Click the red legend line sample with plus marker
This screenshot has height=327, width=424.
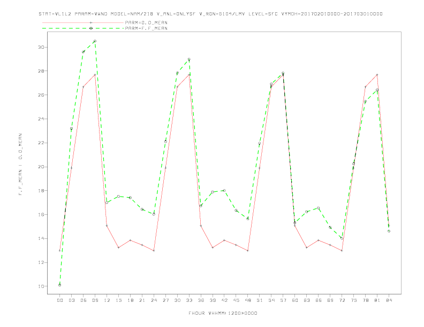83,22
